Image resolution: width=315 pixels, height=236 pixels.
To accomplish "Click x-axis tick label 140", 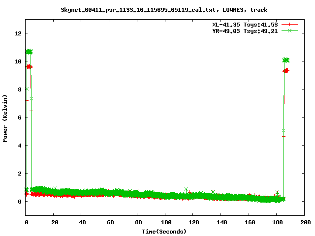I will 222,222.
